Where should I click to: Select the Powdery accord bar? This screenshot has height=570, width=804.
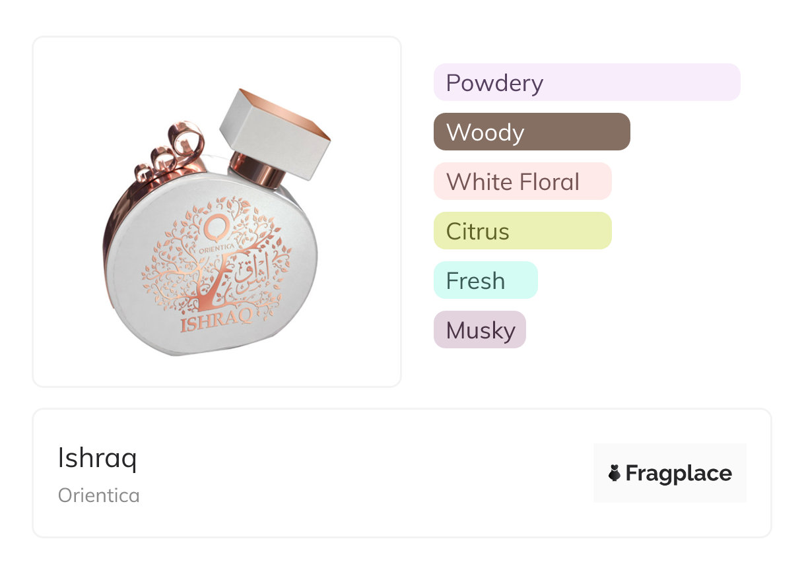[x=586, y=82]
